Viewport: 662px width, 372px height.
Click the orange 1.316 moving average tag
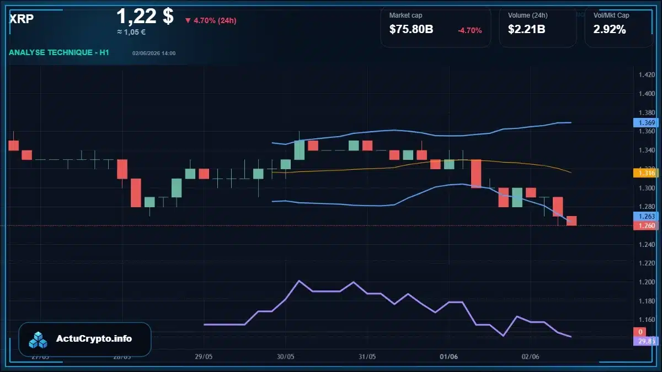[x=646, y=173]
